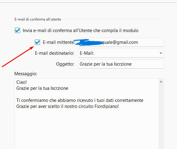Click the 'Invia e-mail di conferma all'Utente' label text
The image size is (177, 149).
81,31
